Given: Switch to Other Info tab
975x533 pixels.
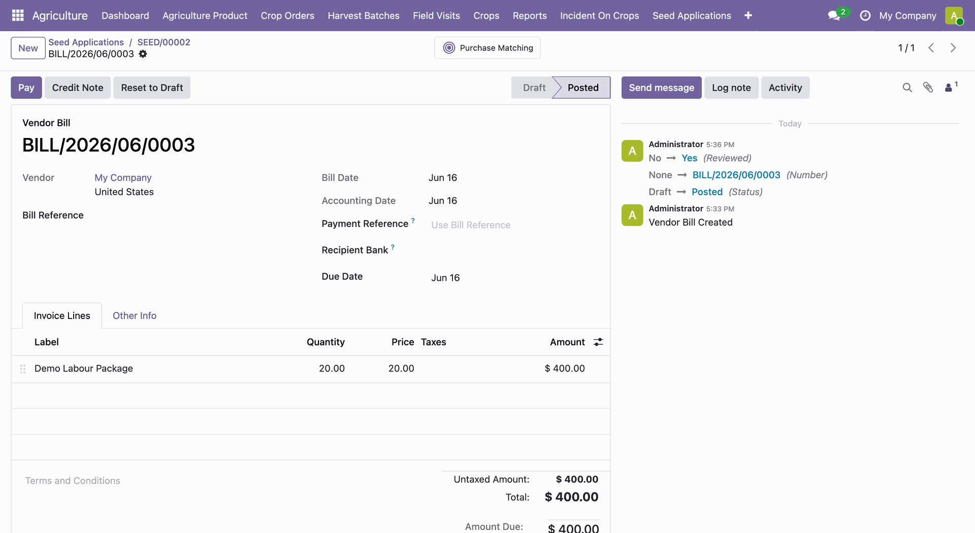Looking at the screenshot, I should [x=135, y=315].
